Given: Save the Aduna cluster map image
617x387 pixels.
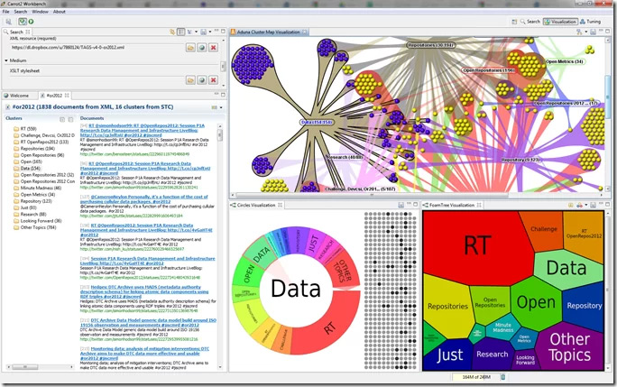Looking at the screenshot, I should click(x=593, y=32).
